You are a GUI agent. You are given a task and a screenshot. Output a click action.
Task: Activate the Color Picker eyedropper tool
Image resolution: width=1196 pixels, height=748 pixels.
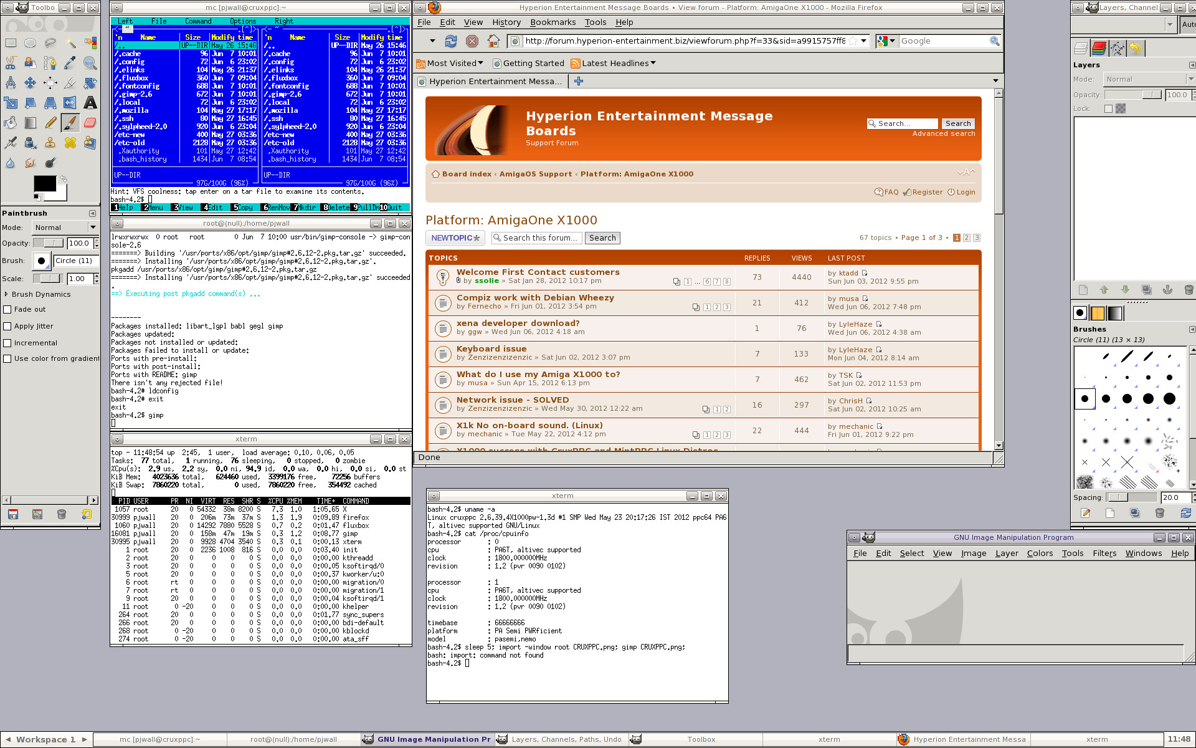click(70, 63)
